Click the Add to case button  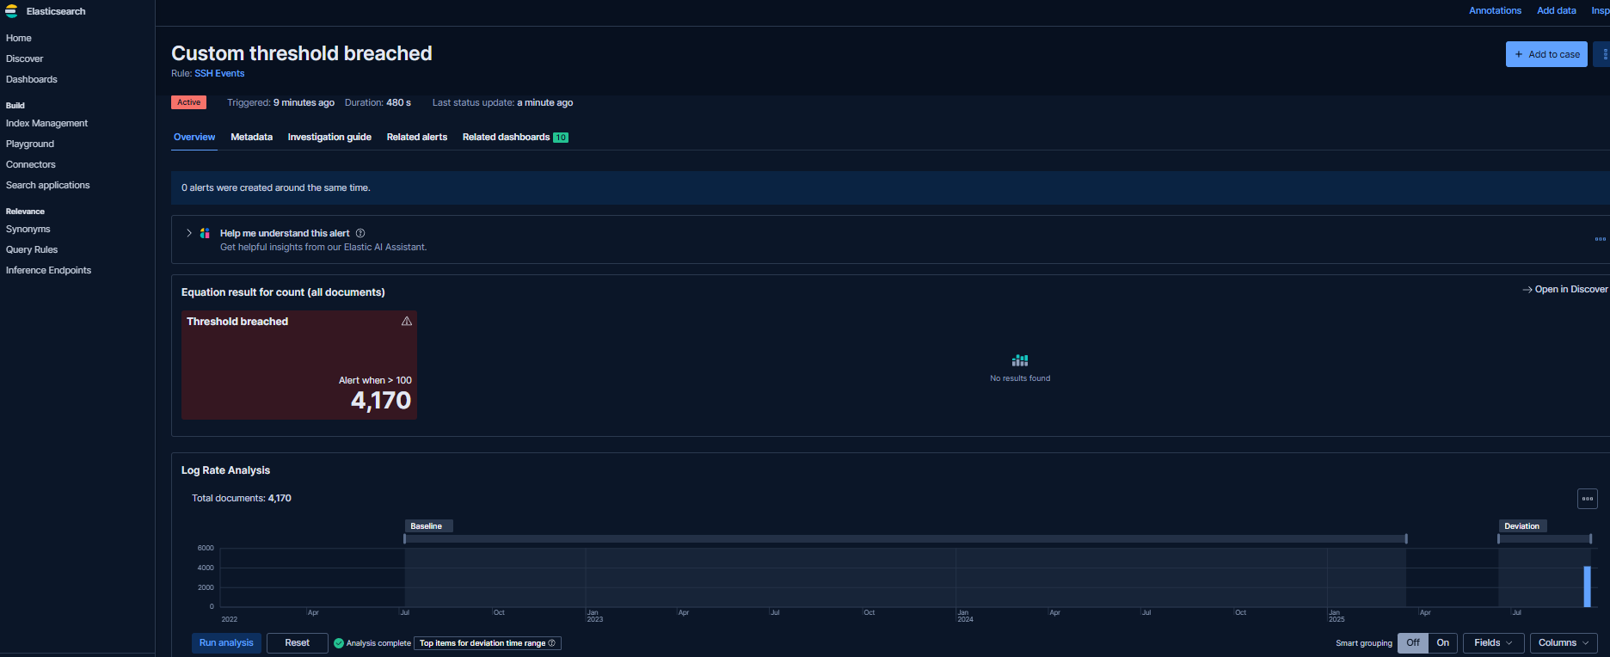[x=1545, y=54]
